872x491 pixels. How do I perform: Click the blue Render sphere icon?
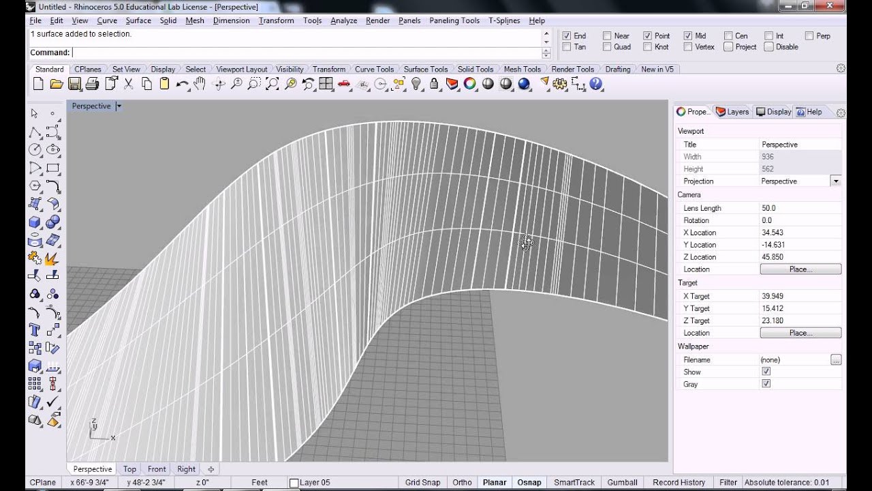pyautogui.click(x=524, y=84)
